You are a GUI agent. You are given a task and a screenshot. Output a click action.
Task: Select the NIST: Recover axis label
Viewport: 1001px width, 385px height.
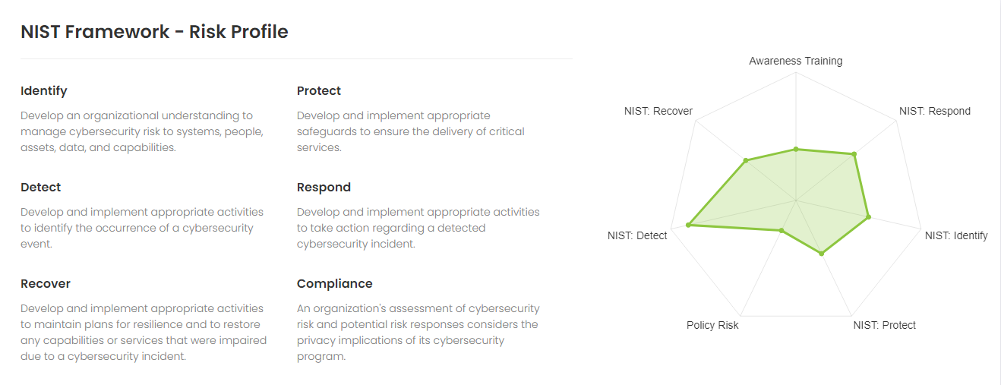click(658, 111)
